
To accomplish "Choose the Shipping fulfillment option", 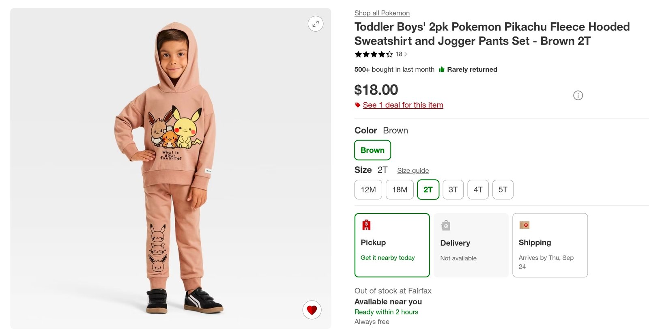I will (x=550, y=245).
